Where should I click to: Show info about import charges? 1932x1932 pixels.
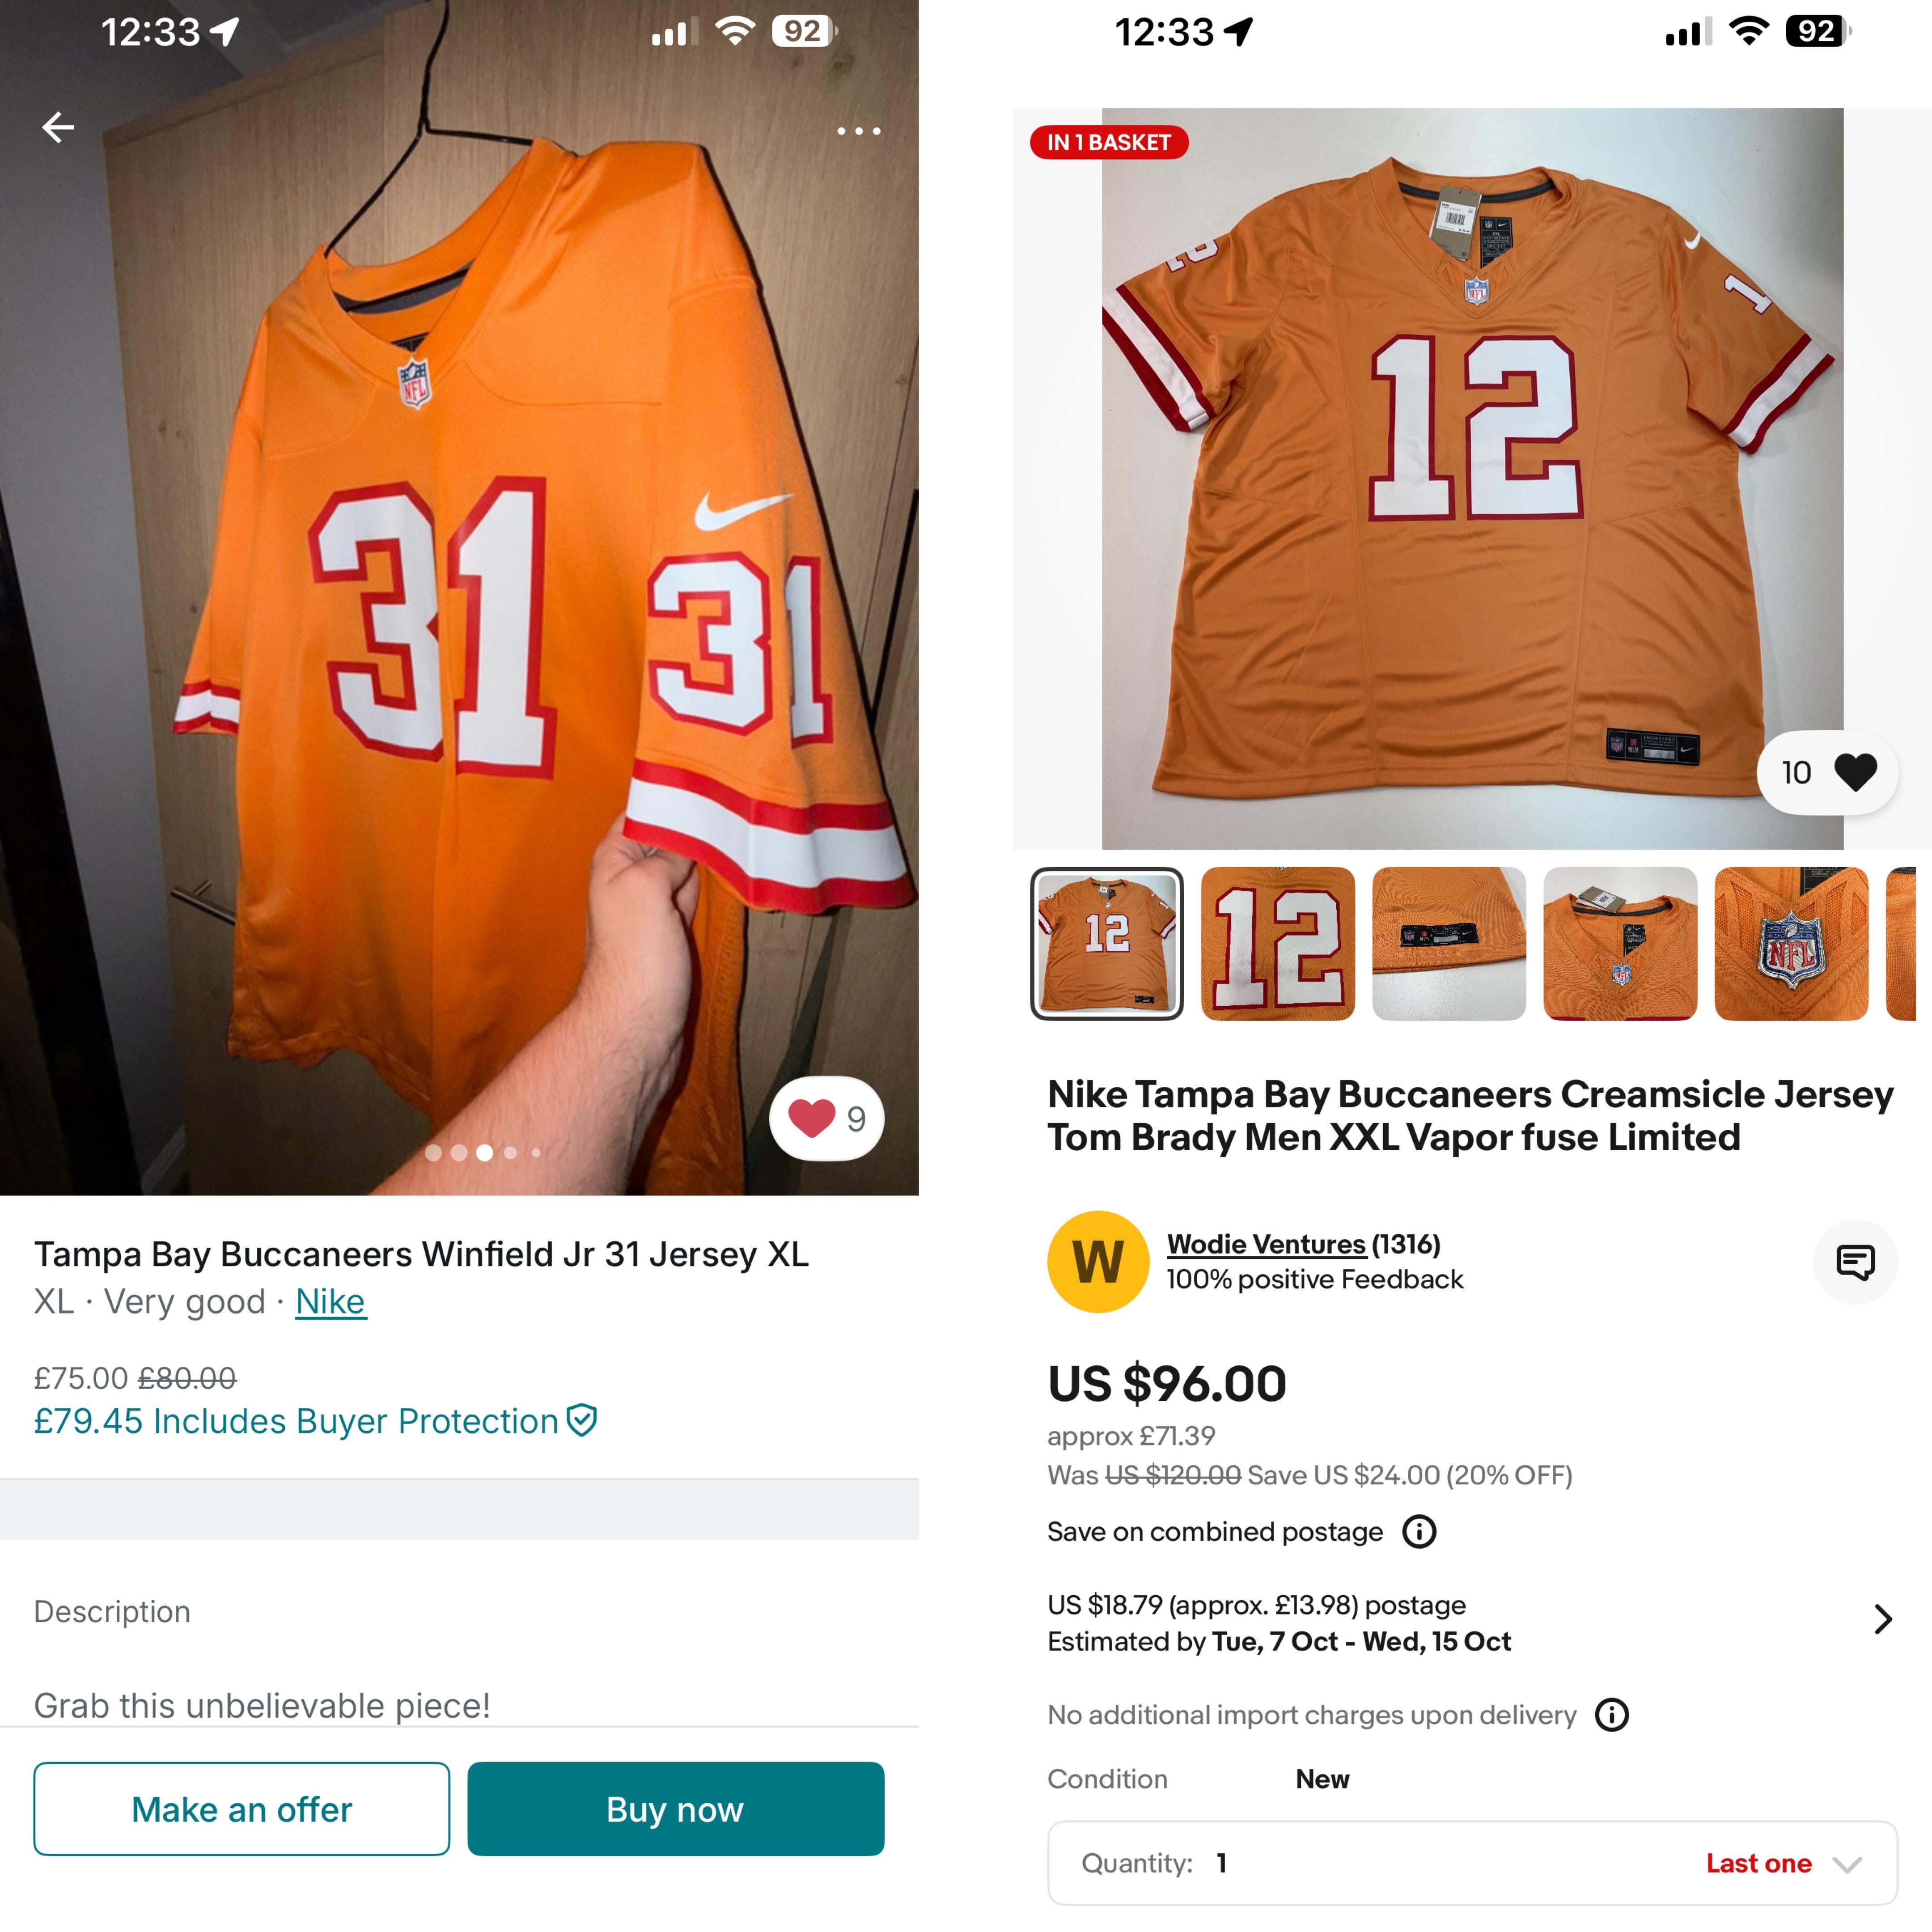tap(1611, 1715)
